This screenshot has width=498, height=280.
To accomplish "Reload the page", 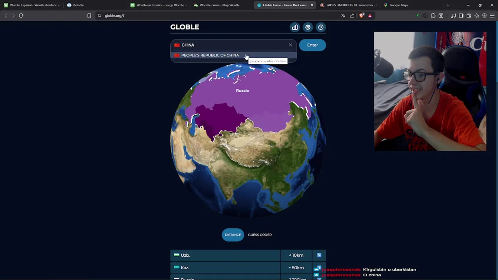I will (x=21, y=16).
